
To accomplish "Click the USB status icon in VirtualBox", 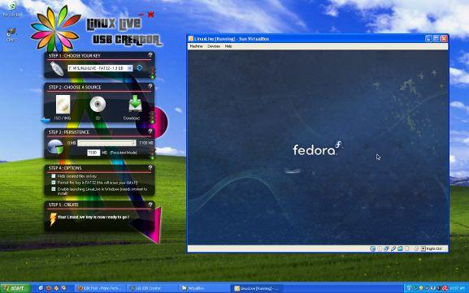I will (393, 248).
